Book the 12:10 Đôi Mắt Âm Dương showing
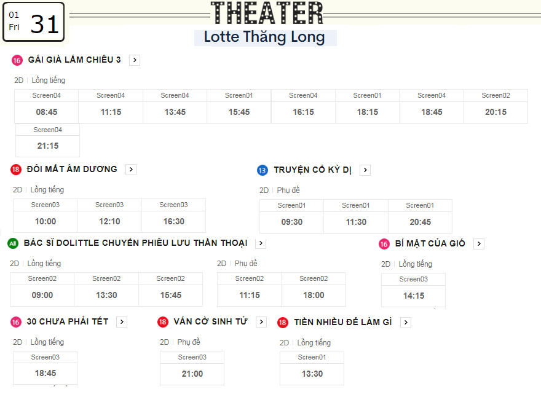This screenshot has width=541, height=397. (x=109, y=216)
